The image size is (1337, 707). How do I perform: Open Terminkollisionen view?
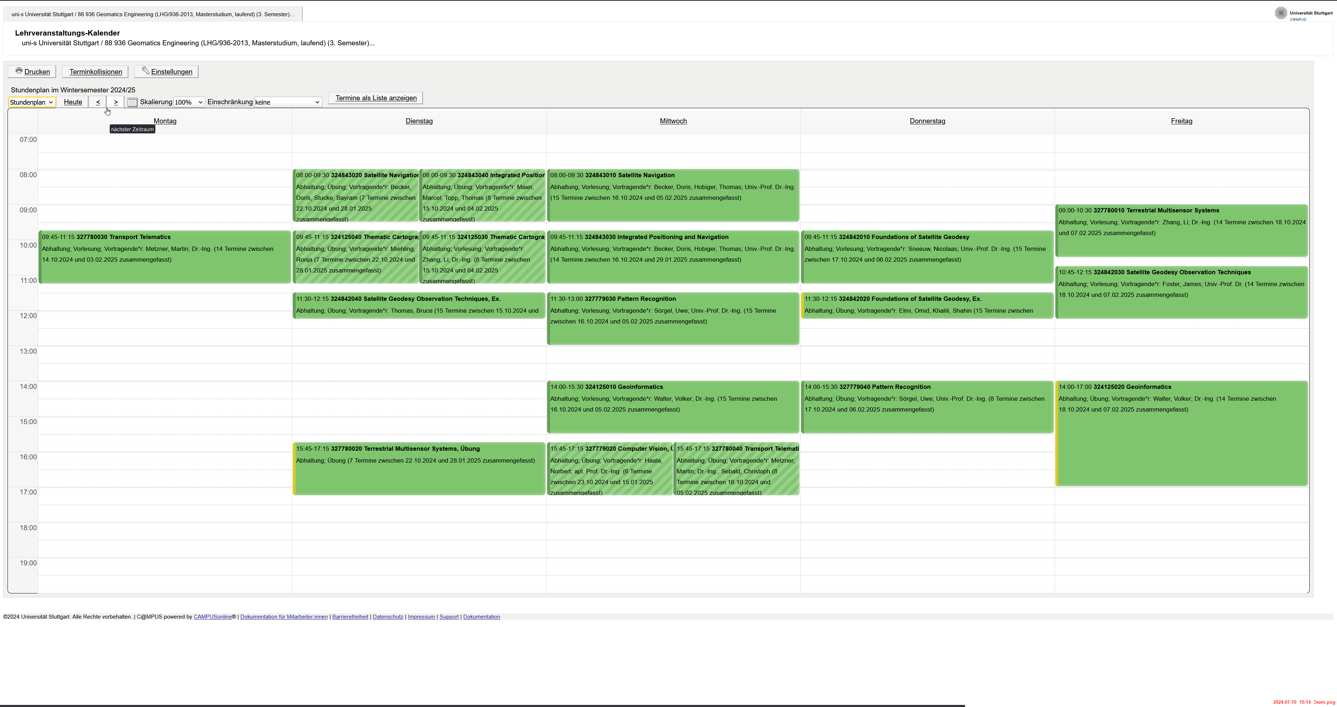coord(96,72)
